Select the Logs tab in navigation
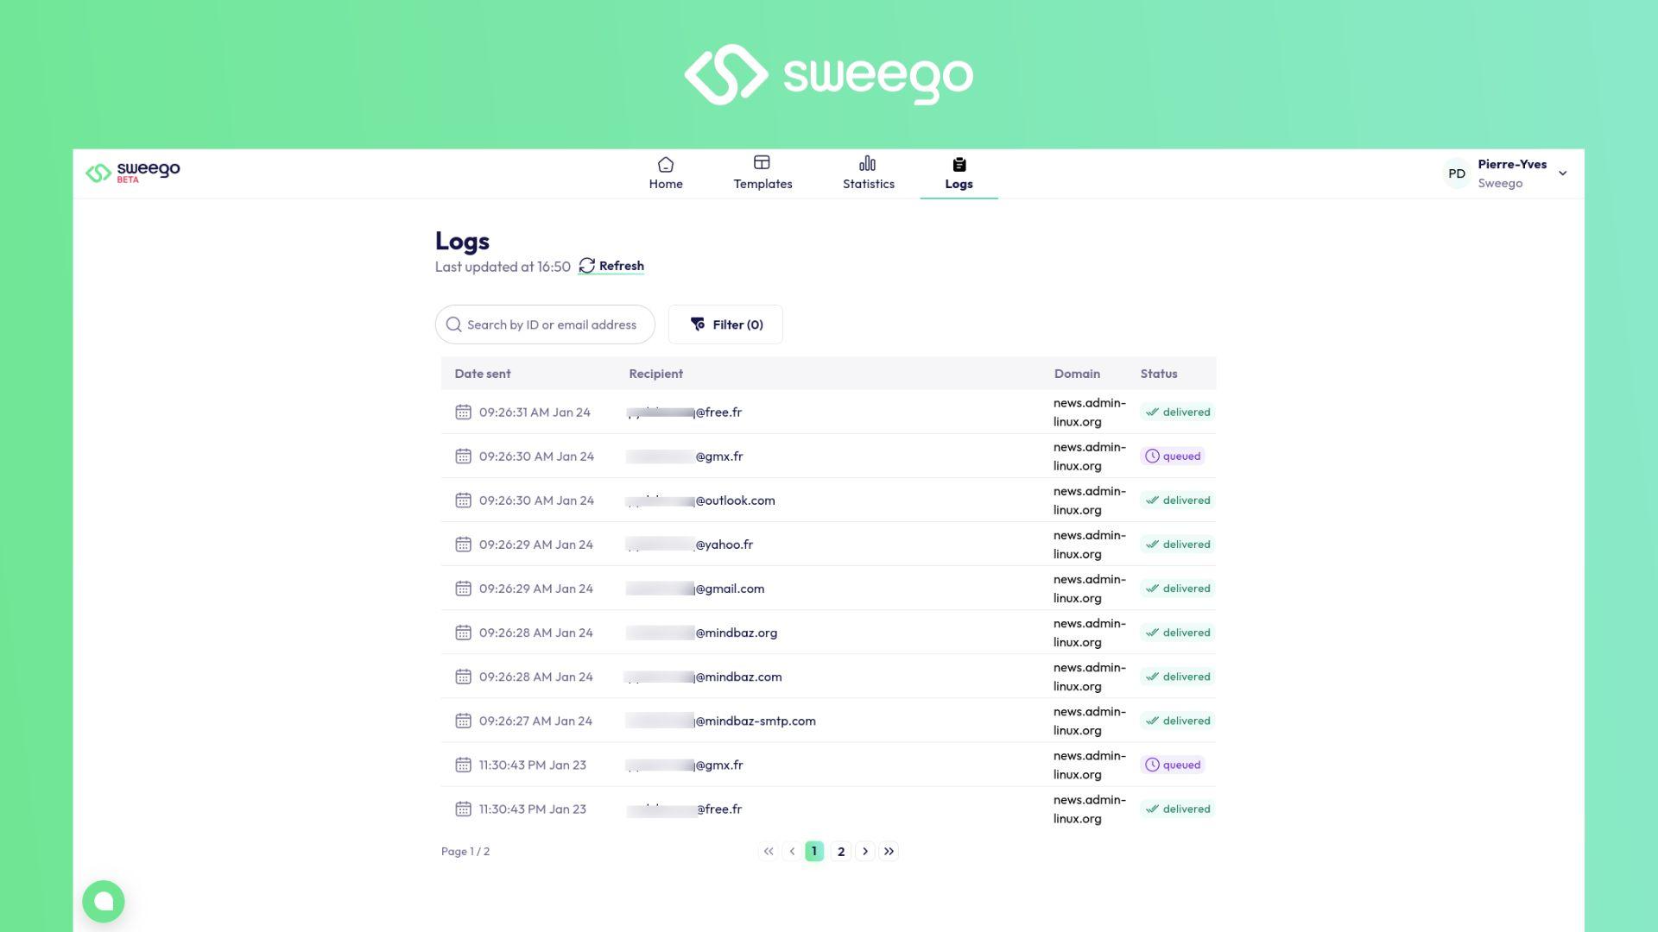 (959, 173)
